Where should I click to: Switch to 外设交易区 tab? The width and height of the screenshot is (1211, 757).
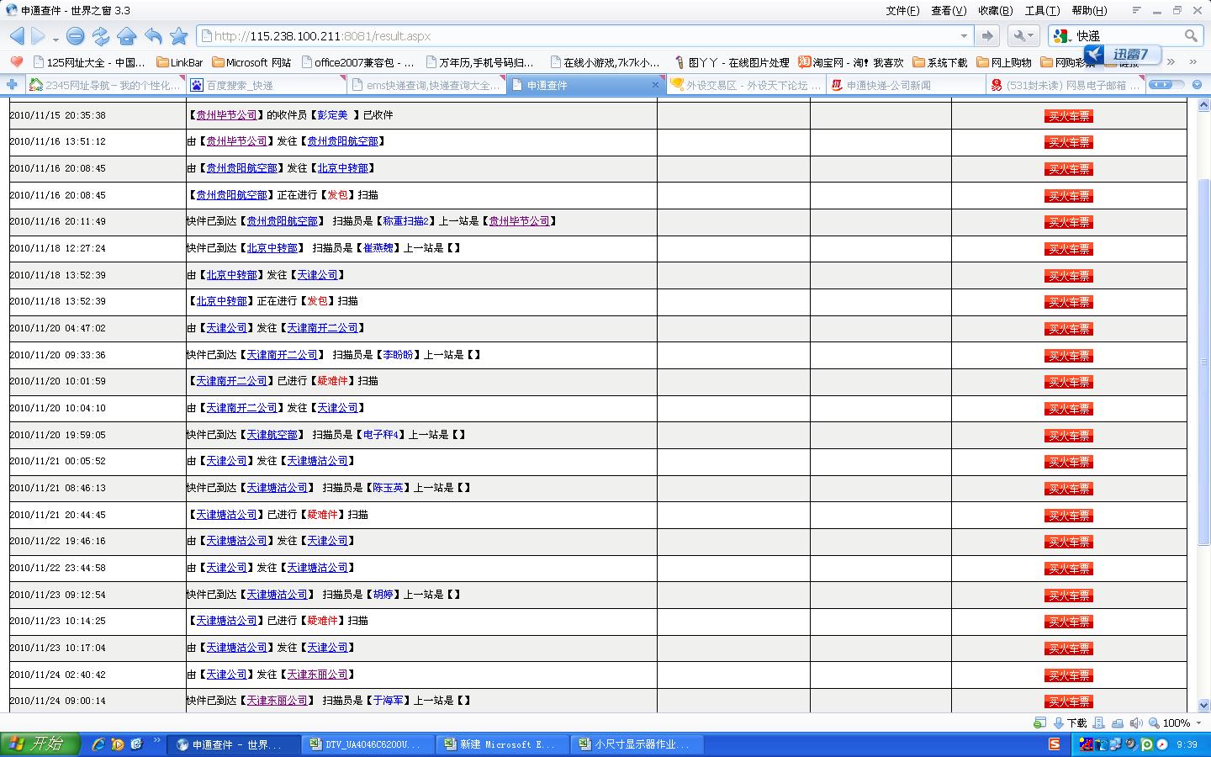(x=746, y=85)
